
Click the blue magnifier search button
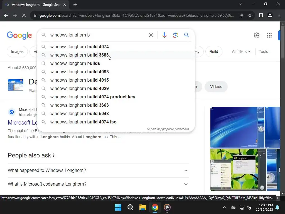tap(187, 35)
